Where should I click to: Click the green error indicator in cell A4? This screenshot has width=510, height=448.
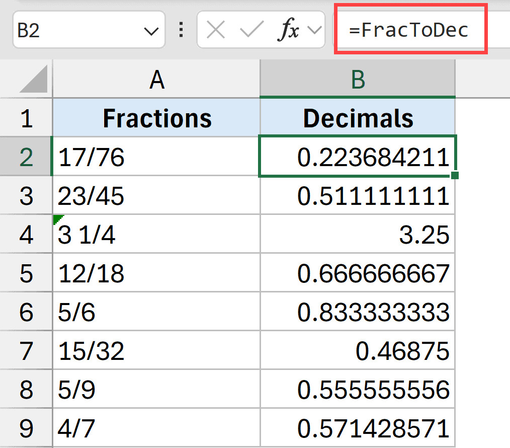click(x=58, y=219)
